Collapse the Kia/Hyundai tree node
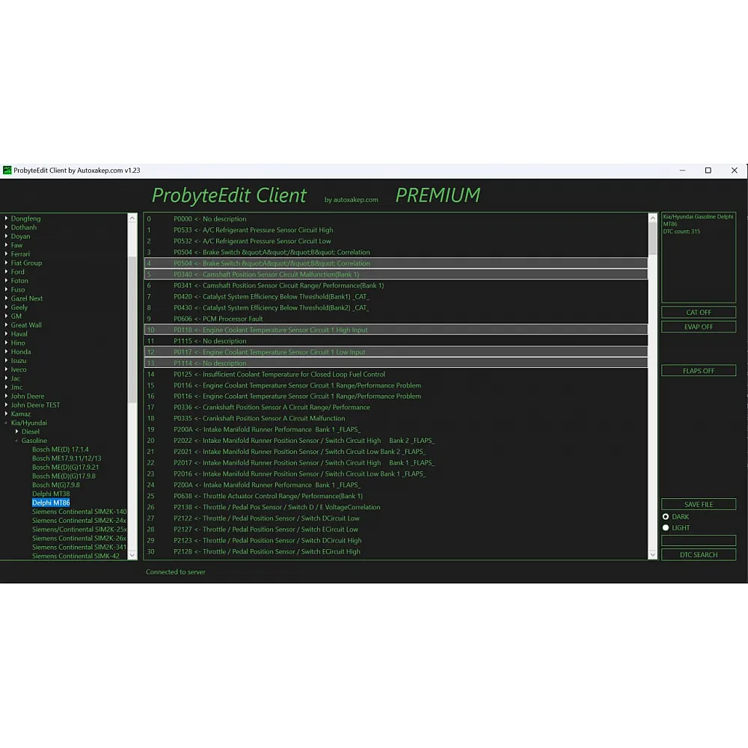Viewport: 748px width, 748px height. pyautogui.click(x=7, y=423)
